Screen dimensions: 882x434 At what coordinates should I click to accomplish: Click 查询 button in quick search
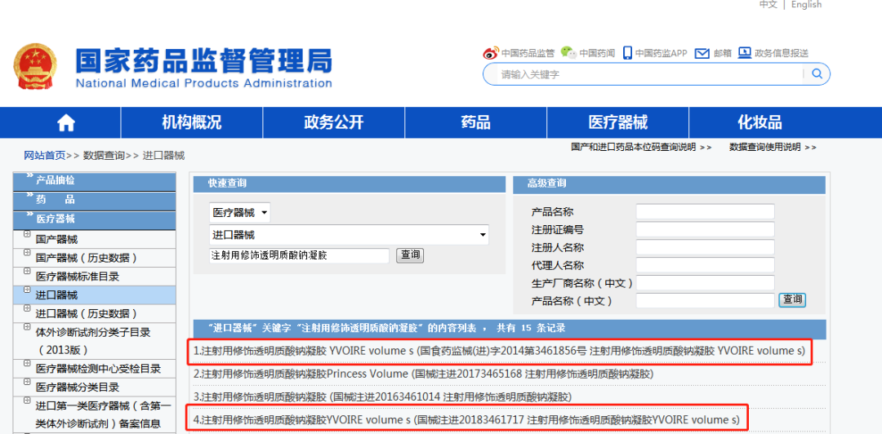pos(410,255)
